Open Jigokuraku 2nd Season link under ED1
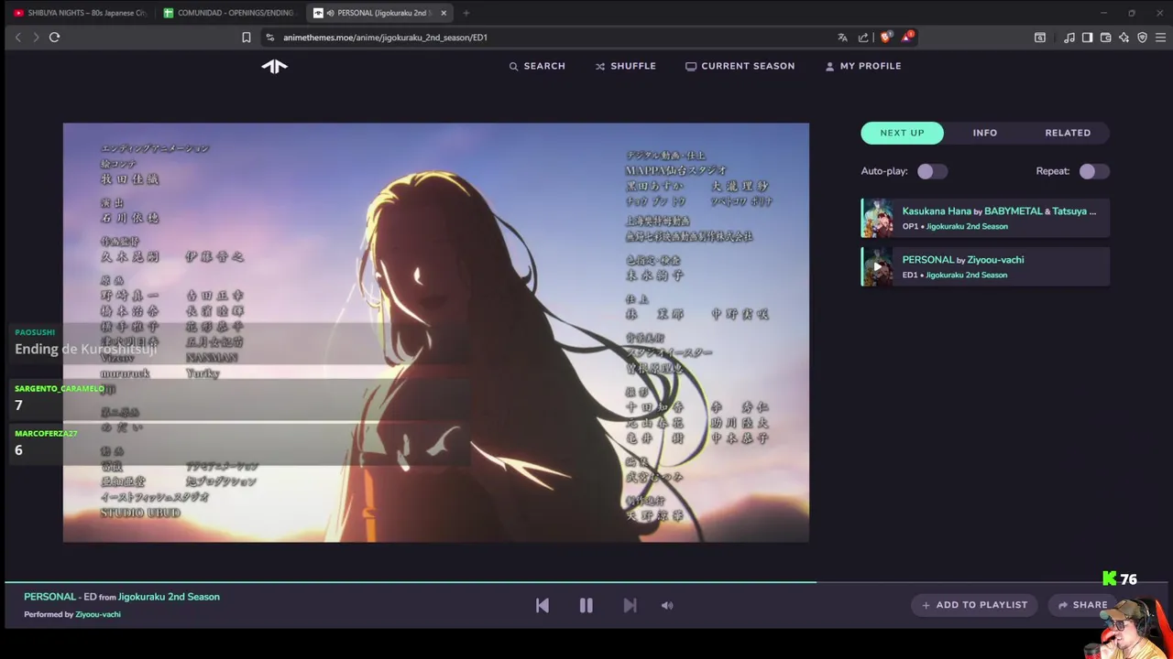Screen dimensions: 1173x659 coord(967,275)
